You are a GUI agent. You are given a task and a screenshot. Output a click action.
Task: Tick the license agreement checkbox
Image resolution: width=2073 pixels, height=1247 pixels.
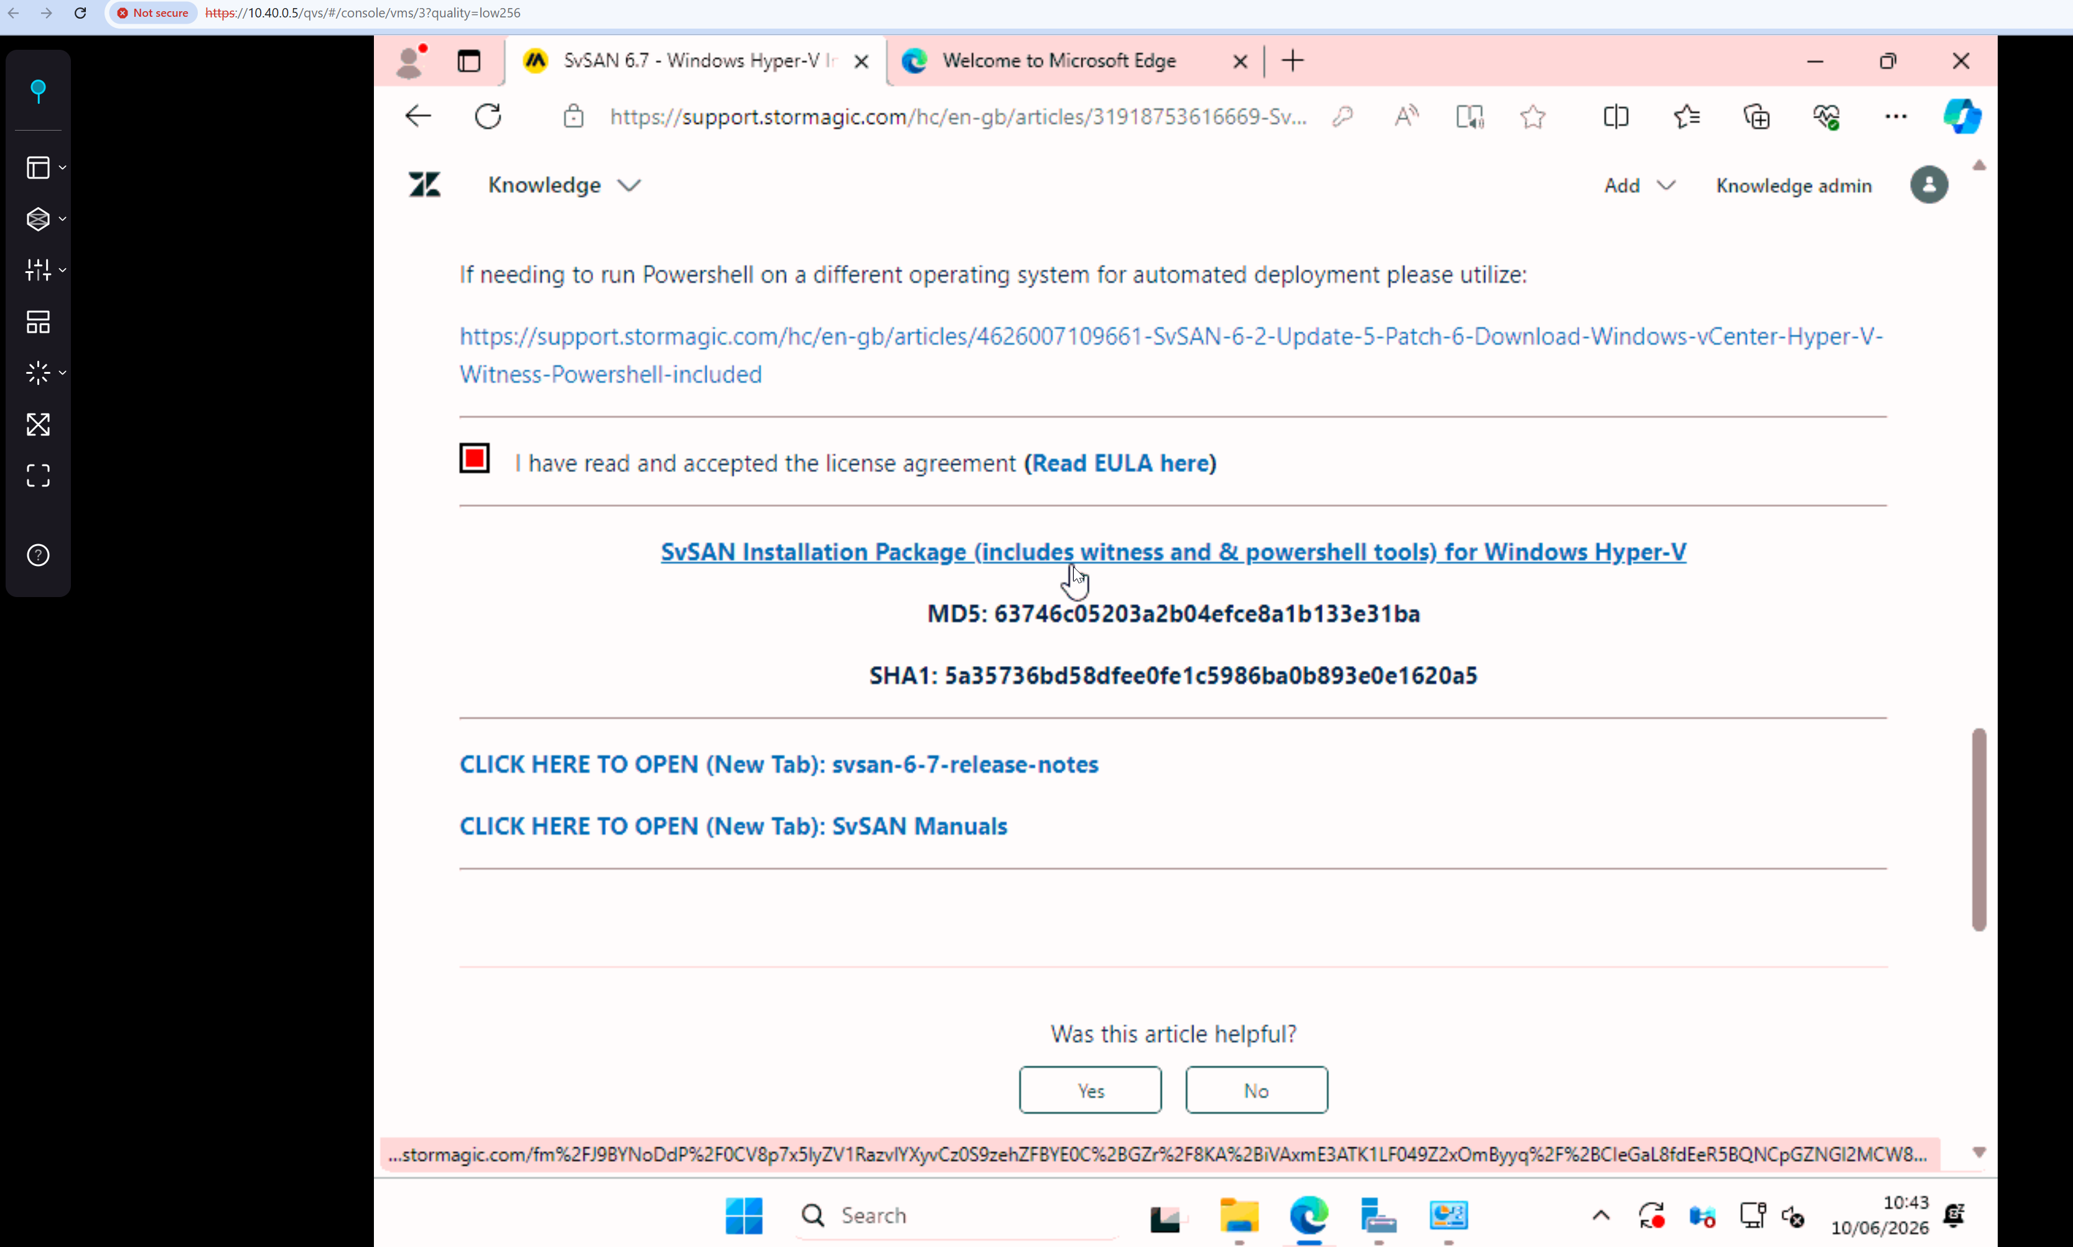pos(475,458)
